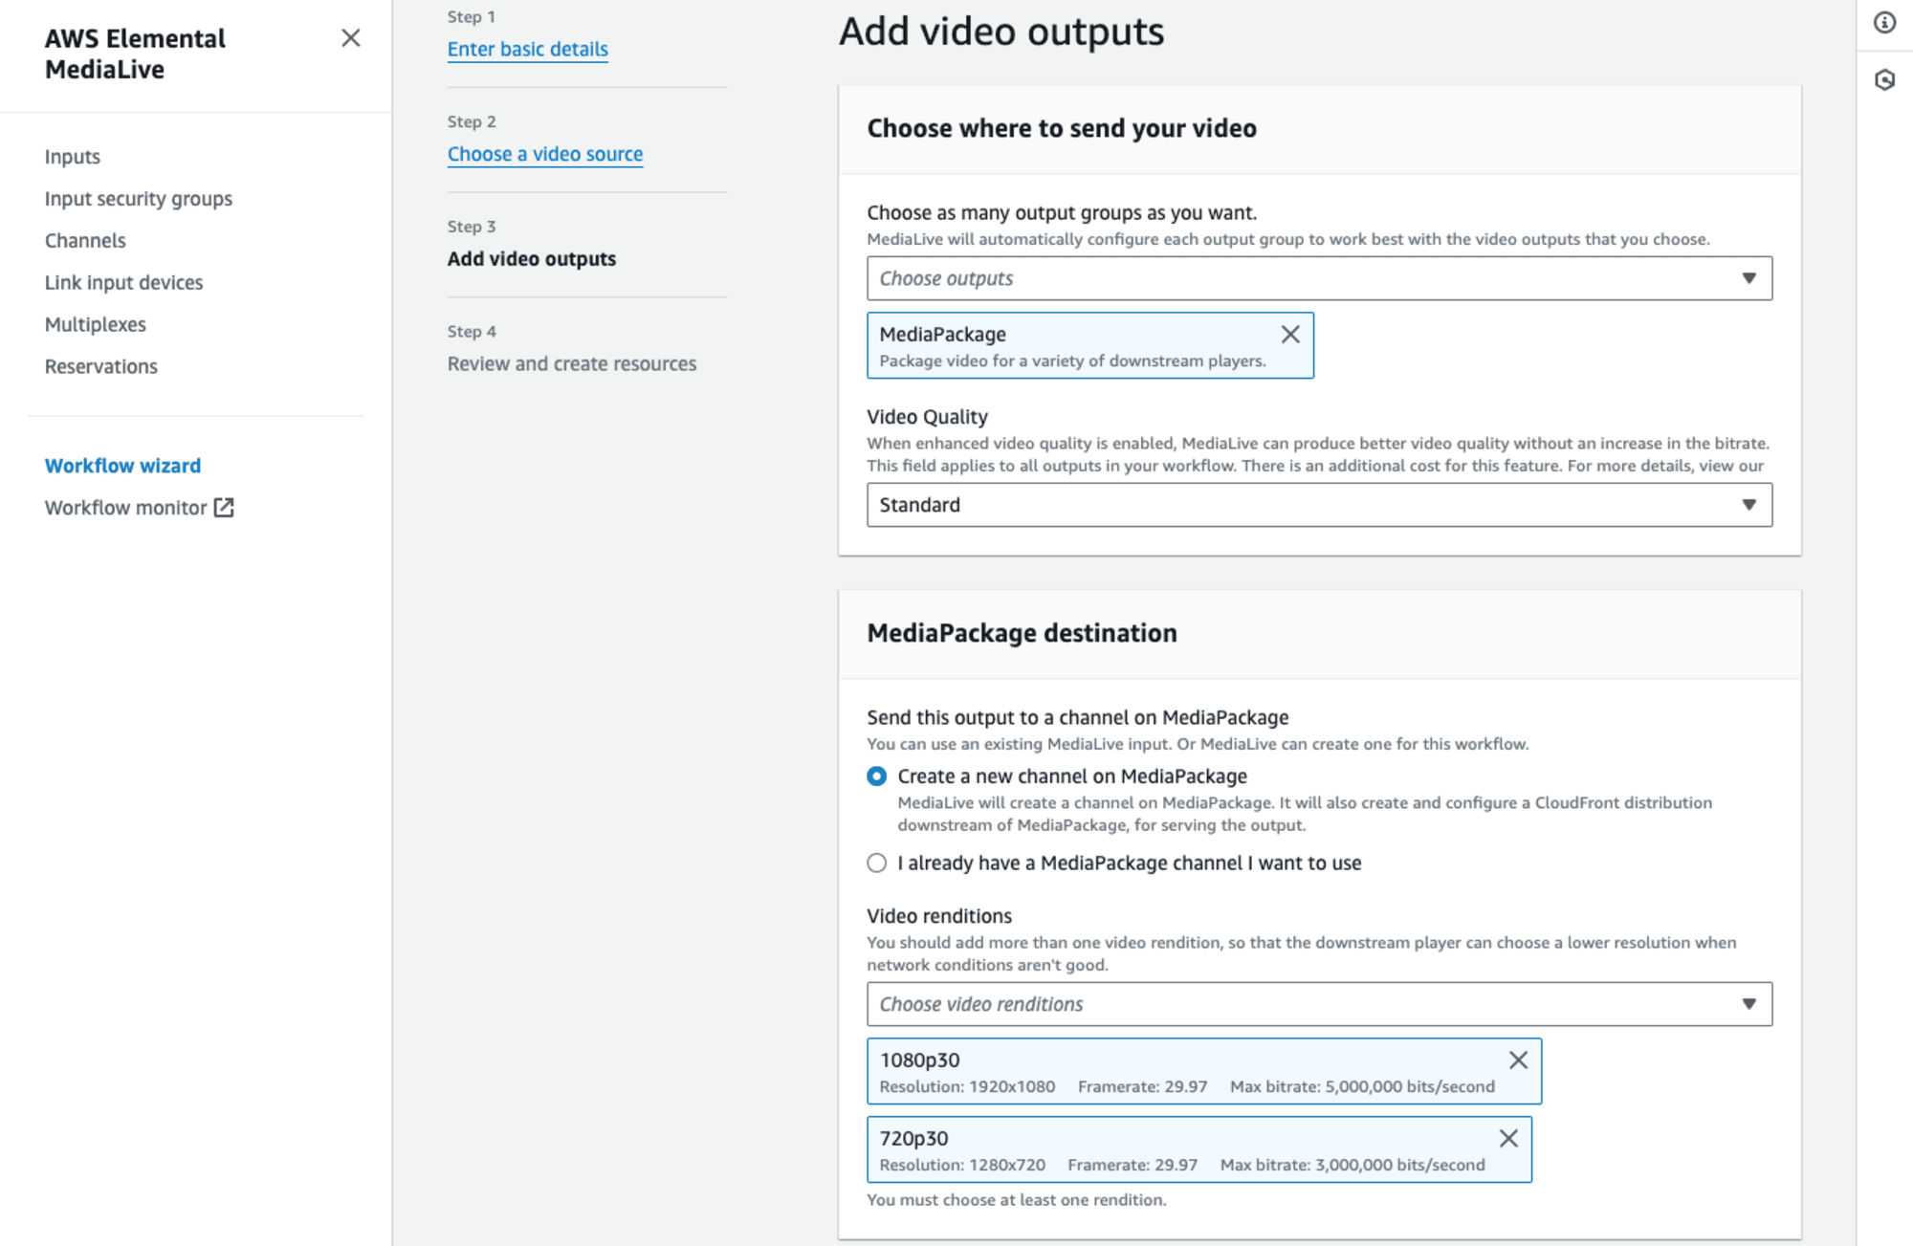The height and width of the screenshot is (1246, 1913).
Task: Click the Standard video quality option
Action: 1316,505
